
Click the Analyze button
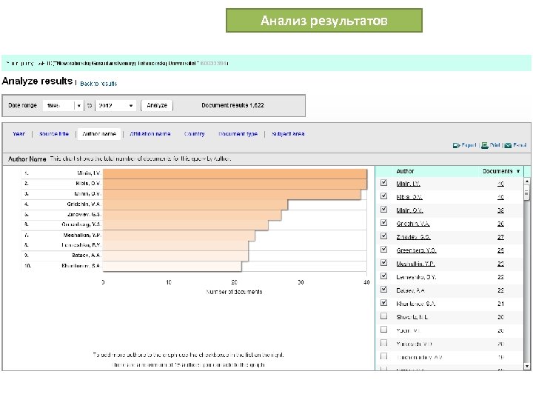point(157,105)
